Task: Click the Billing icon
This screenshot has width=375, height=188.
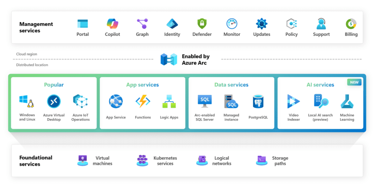Action: click(351, 24)
